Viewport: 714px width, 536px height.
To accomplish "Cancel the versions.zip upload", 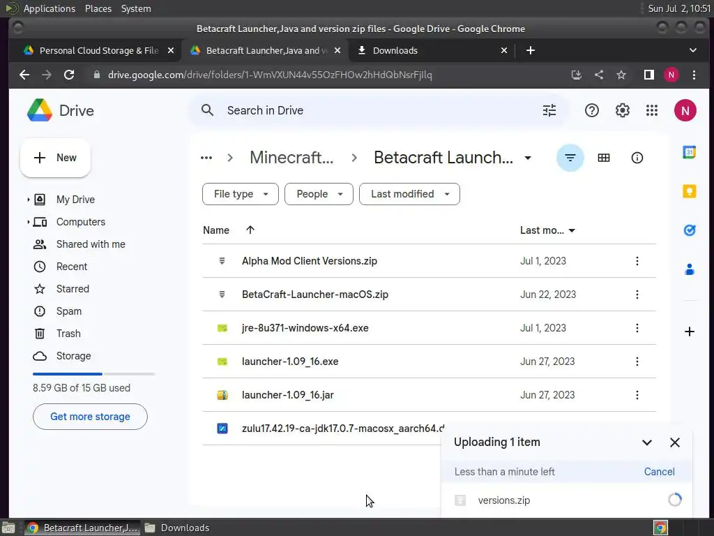I will (659, 472).
